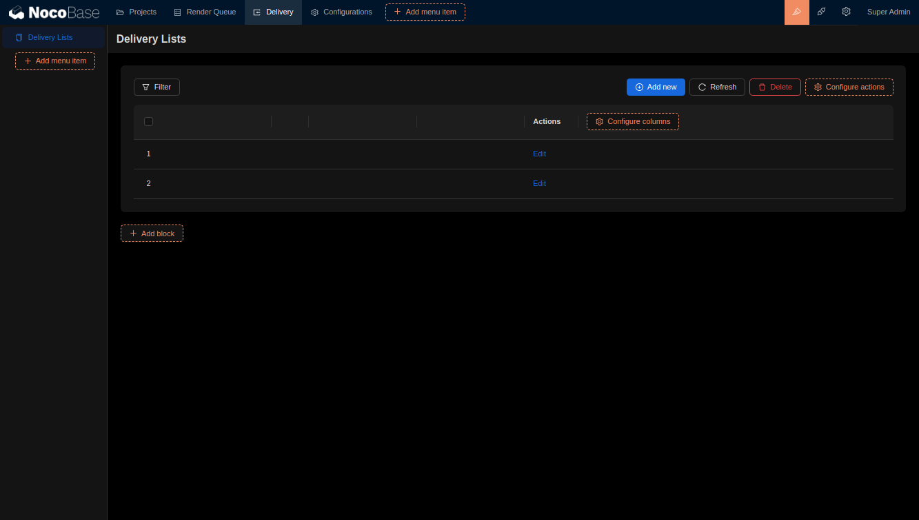Image resolution: width=919 pixels, height=520 pixels.
Task: Click the Refresh circular arrow icon
Action: click(x=702, y=87)
